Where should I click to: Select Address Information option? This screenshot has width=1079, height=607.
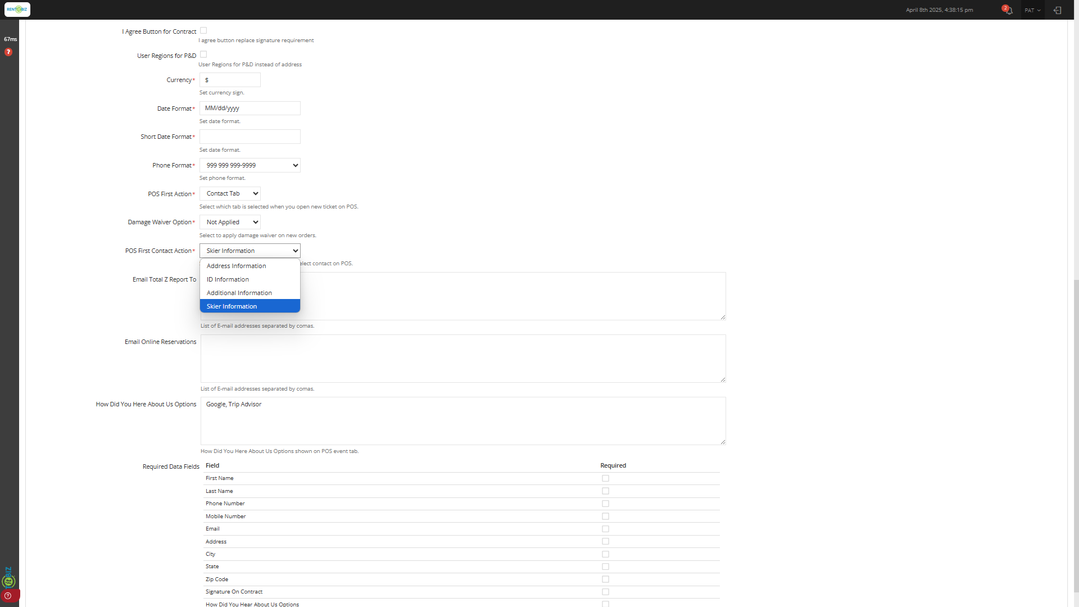[x=236, y=266]
